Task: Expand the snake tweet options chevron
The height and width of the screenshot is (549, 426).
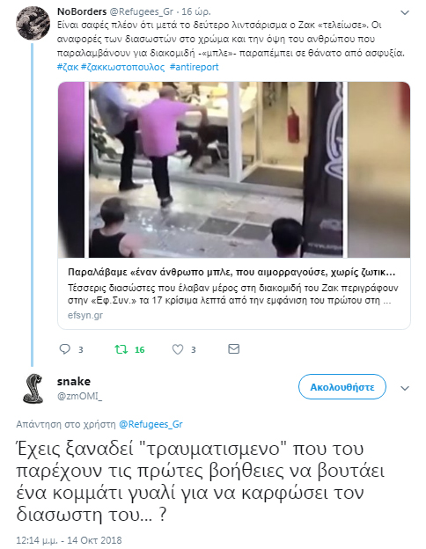Action: click(x=405, y=388)
